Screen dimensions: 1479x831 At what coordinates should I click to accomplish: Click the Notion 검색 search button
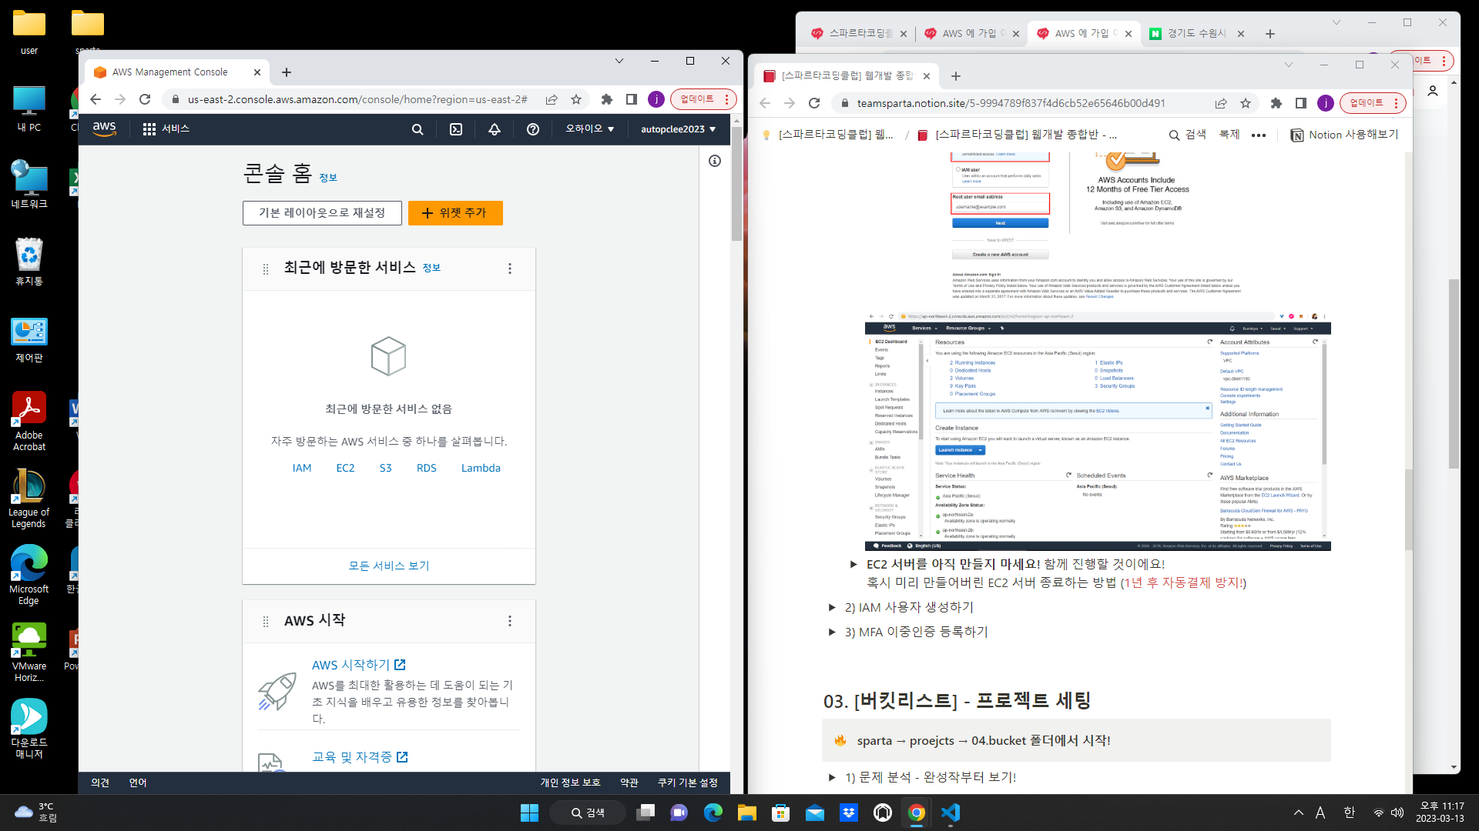[1188, 135]
